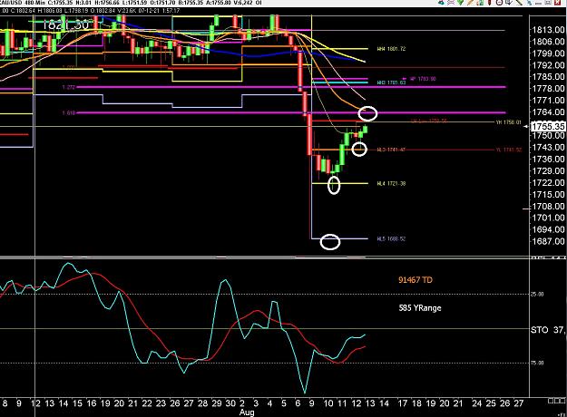This screenshot has width=567, height=417.
Task: Select the 1729.00 price axis label
Action: tap(549, 170)
